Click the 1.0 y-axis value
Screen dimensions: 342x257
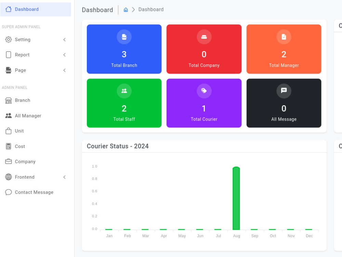click(x=94, y=166)
